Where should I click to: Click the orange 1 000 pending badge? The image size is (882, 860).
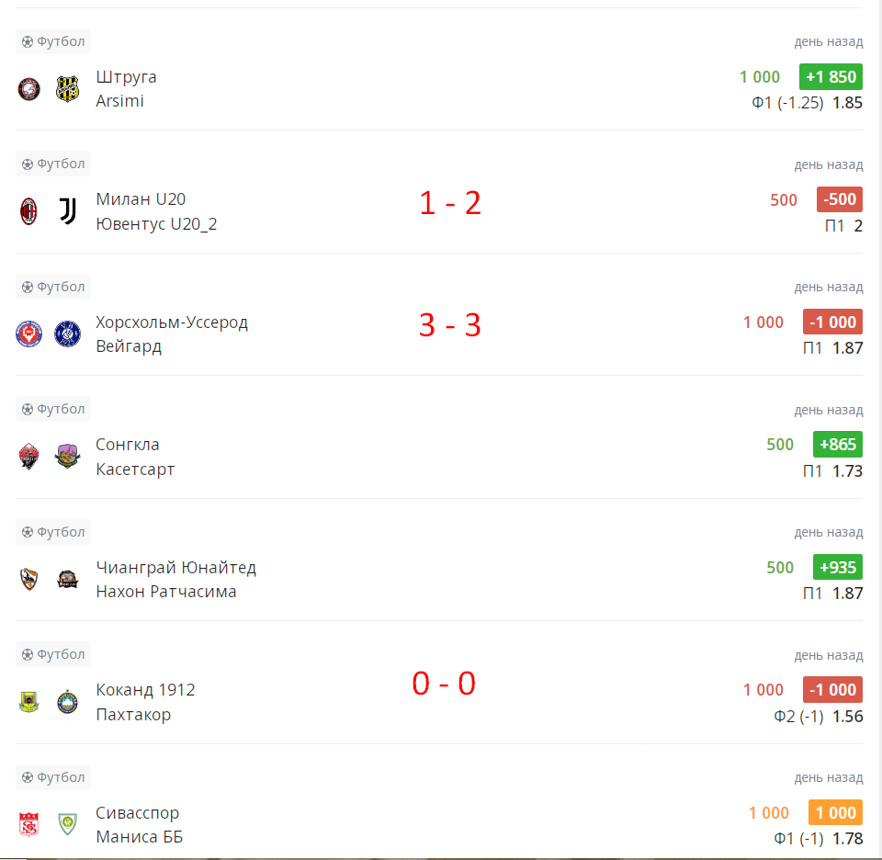[835, 813]
